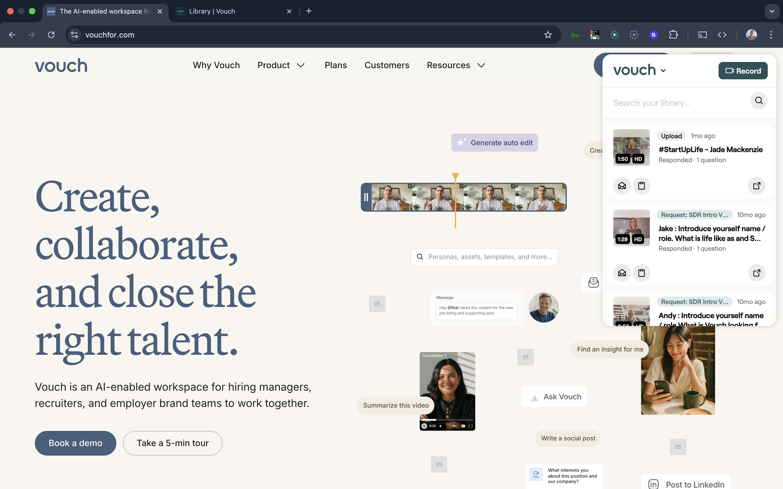Select the AI-enabled workspace tab
Image resolution: width=783 pixels, height=489 pixels.
click(x=105, y=11)
